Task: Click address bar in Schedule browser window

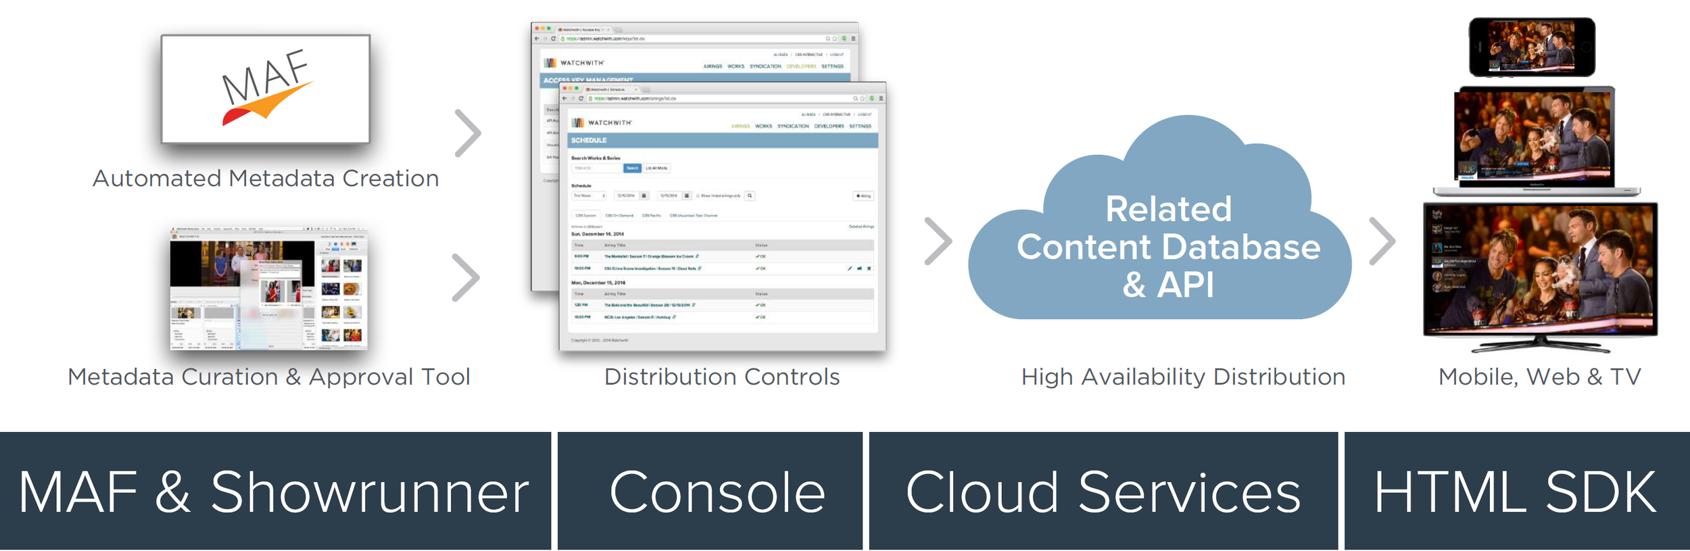Action: [726, 98]
